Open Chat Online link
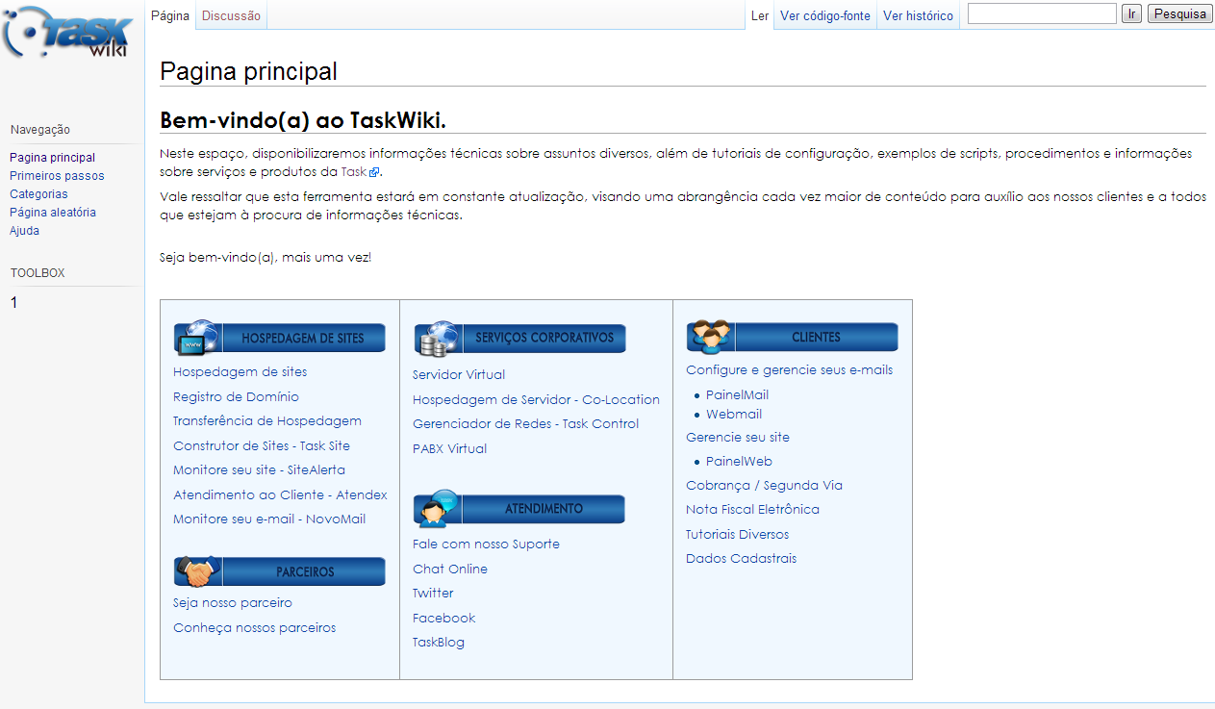Screen dimensions: 1215x709 450,569
